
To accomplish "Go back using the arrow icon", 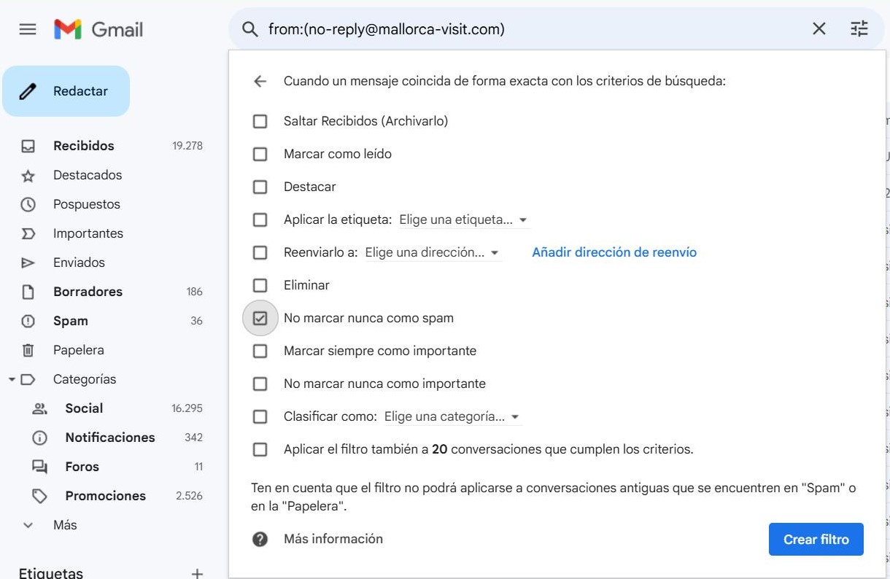I will 260,82.
